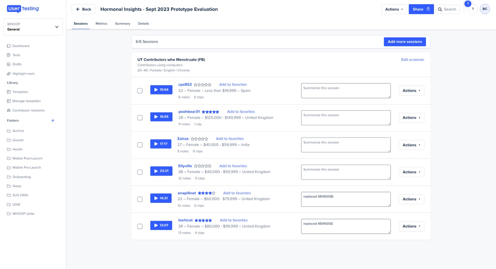The width and height of the screenshot is (496, 269).
Task: Click the star rating for Zairaa
Action: click(199, 139)
